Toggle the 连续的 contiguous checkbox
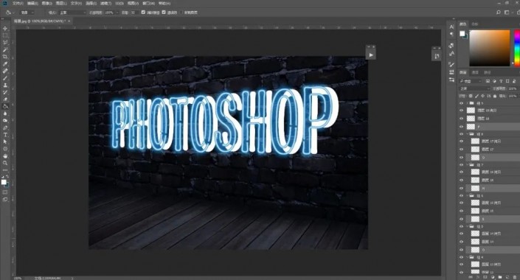520x280 pixels. [164, 13]
